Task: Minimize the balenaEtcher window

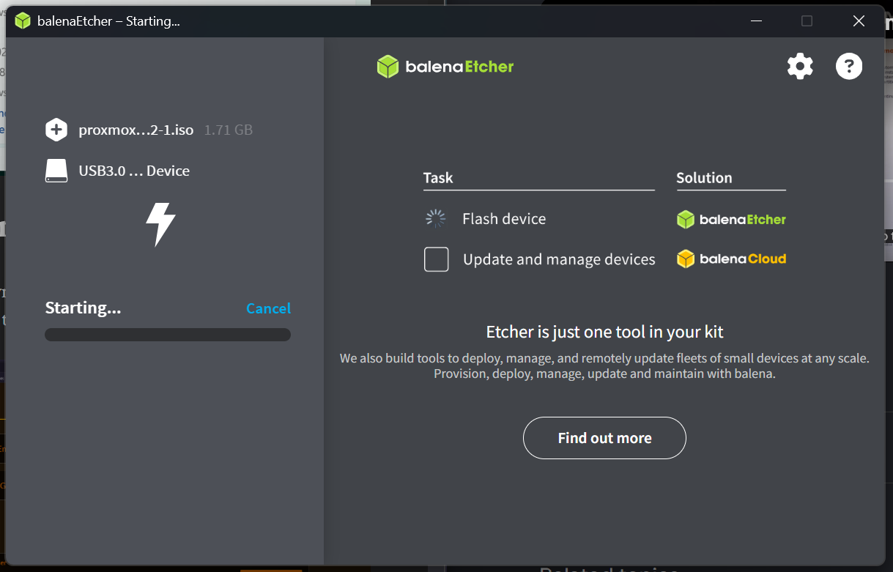Action: click(x=756, y=21)
